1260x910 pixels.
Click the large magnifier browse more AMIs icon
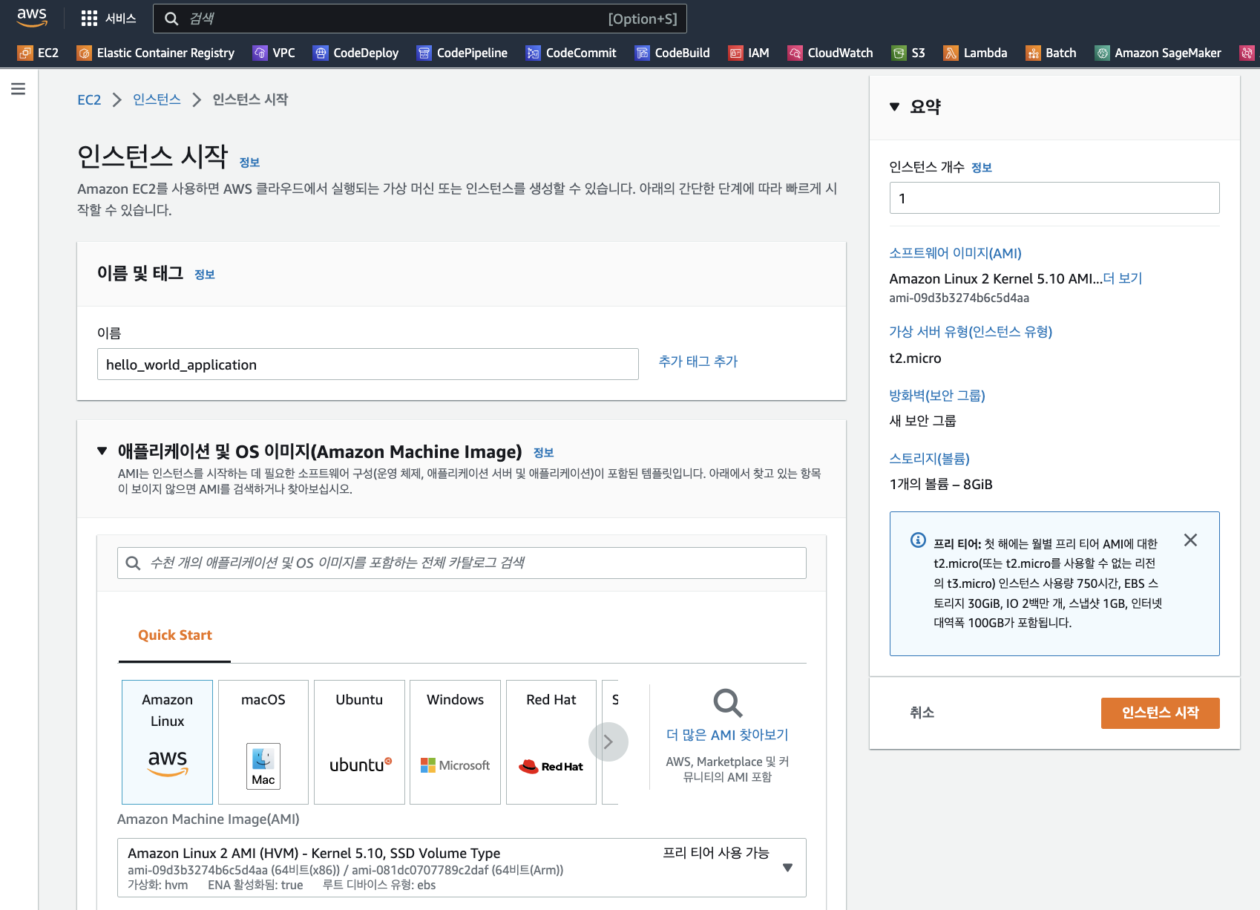click(x=727, y=703)
